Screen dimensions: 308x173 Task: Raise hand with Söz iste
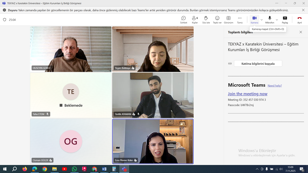pos(206,20)
